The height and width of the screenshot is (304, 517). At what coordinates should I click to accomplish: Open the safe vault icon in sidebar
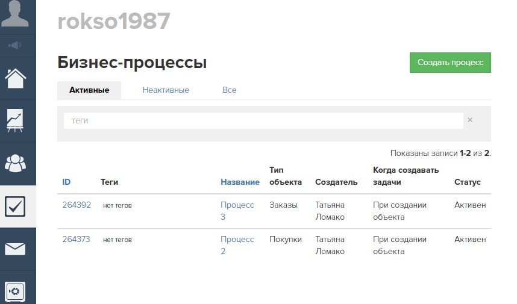pyautogui.click(x=16, y=291)
